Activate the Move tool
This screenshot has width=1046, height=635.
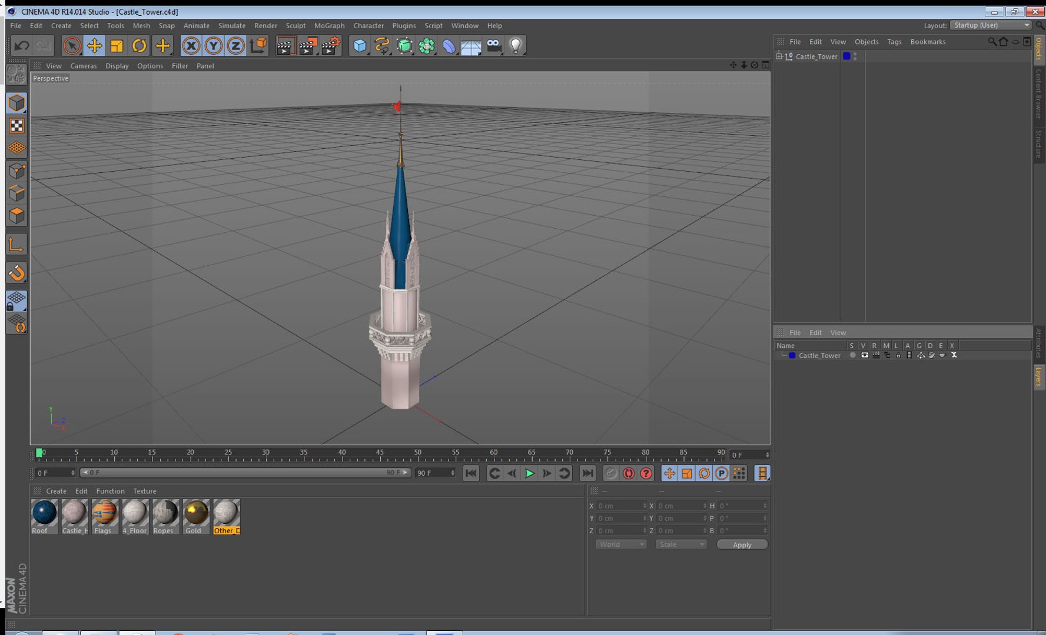94,45
